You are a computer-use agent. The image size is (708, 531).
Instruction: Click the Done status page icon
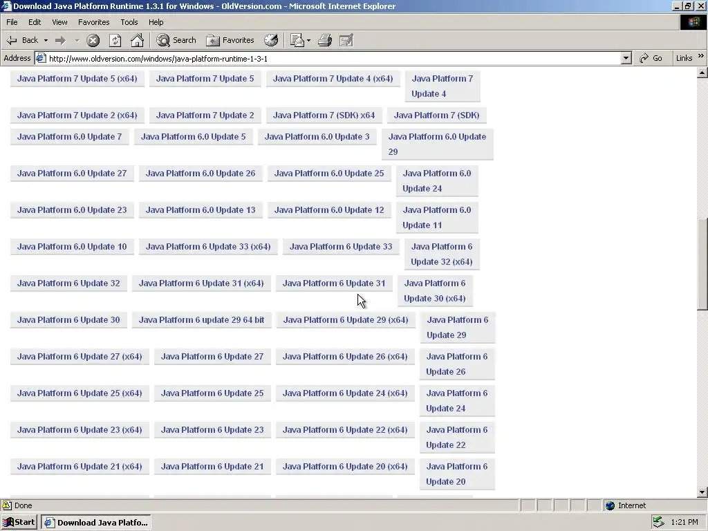point(7,505)
